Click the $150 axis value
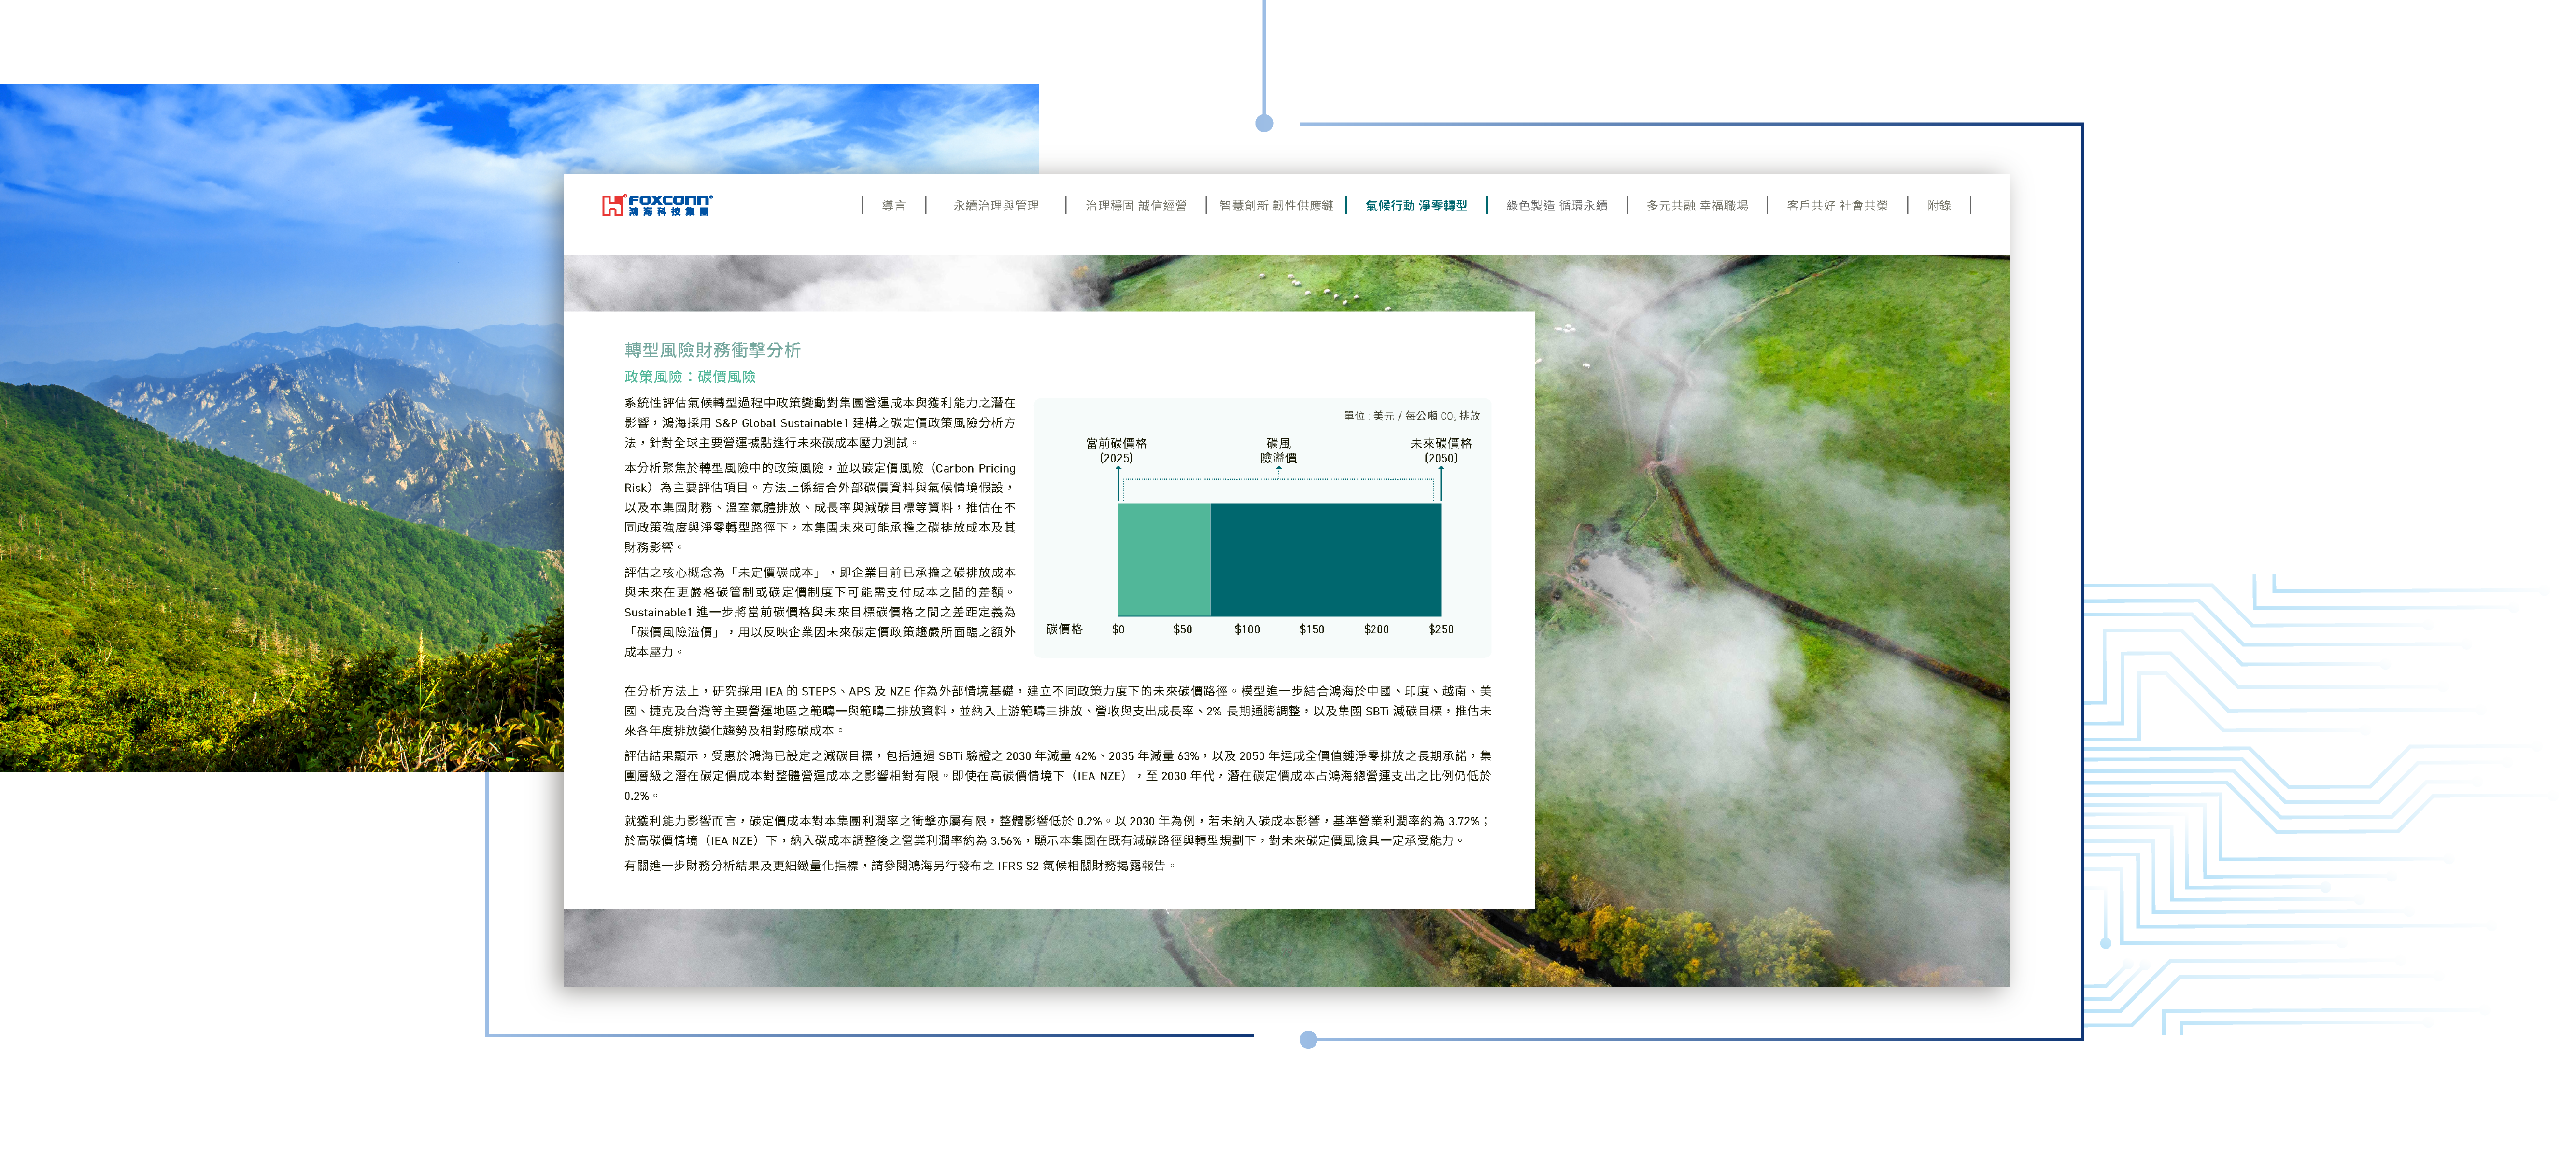Viewport: 2576px width, 1161px height. click(x=1311, y=630)
